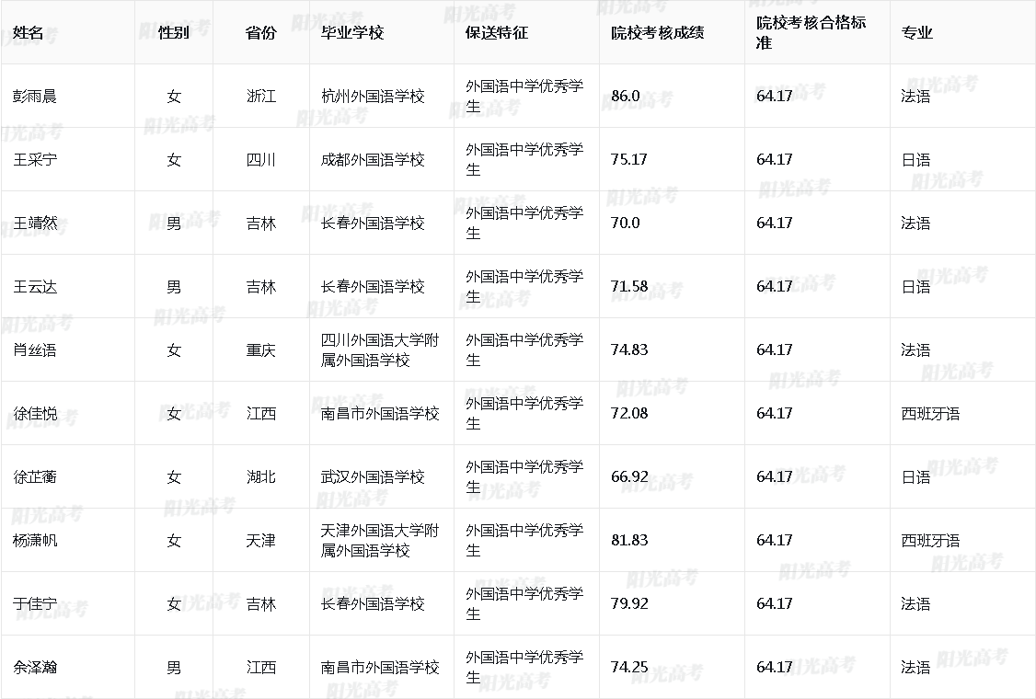Viewport: 1036px width, 699px height.
Task: Select the name 王云达
Action: point(35,286)
